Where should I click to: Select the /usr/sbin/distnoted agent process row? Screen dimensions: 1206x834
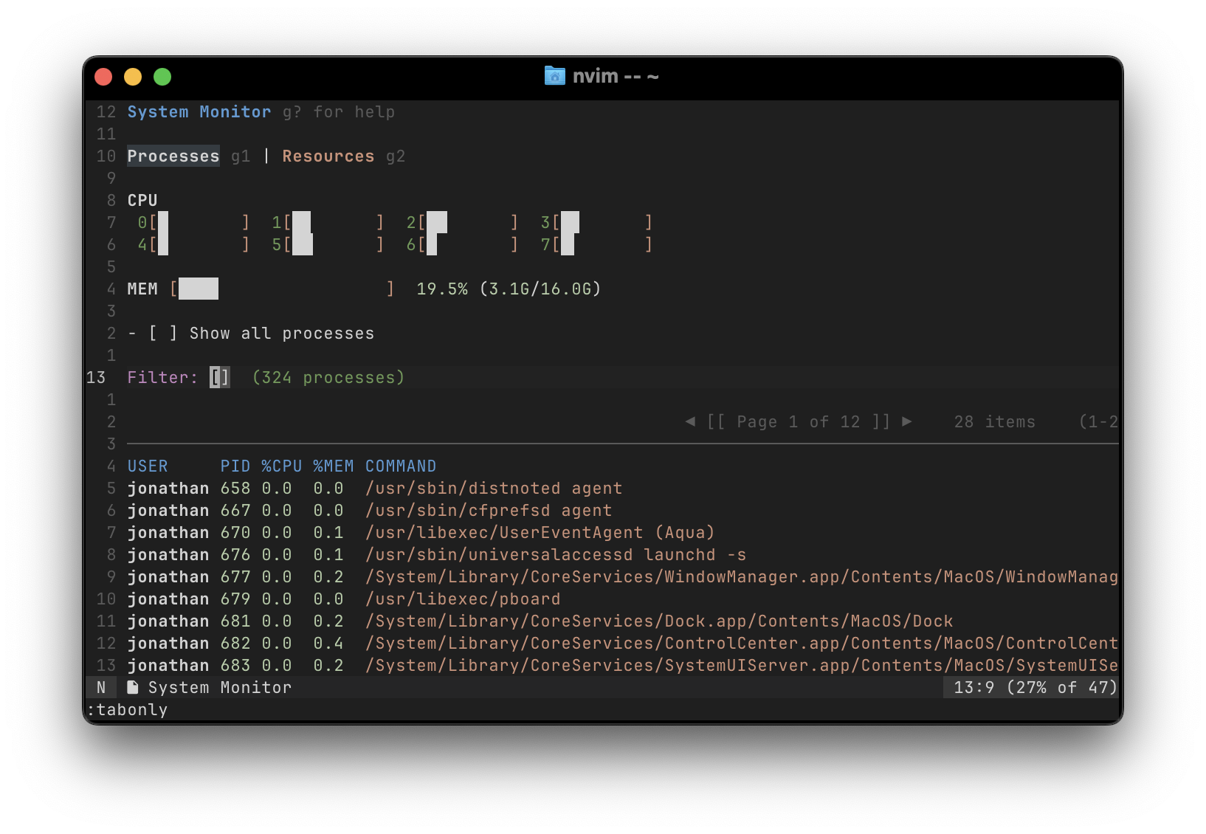(x=623, y=488)
